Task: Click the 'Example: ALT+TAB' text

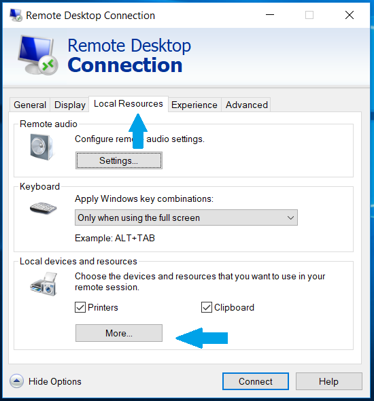Action: click(115, 238)
